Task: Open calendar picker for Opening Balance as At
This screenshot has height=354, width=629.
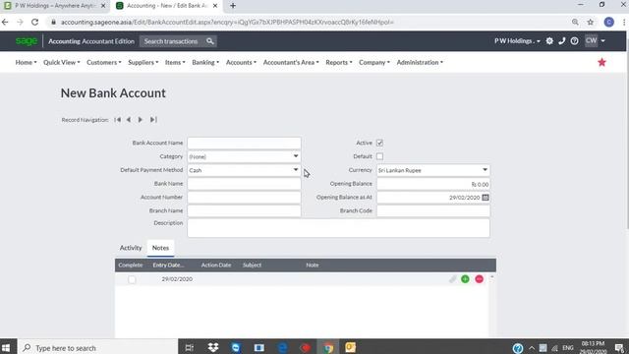Action: [x=486, y=198]
